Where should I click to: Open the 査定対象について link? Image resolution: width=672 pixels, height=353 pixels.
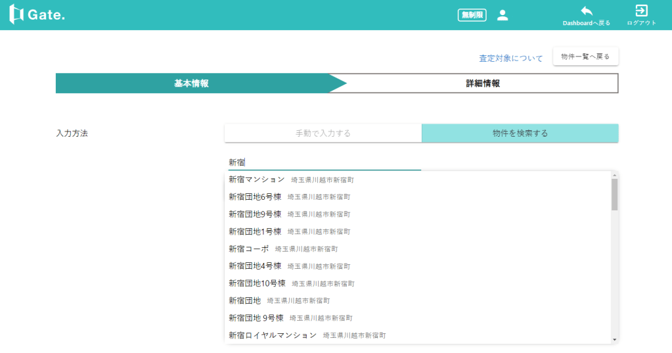click(510, 58)
